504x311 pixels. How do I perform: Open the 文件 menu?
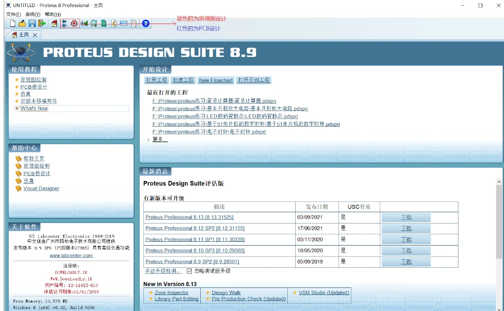(14, 14)
